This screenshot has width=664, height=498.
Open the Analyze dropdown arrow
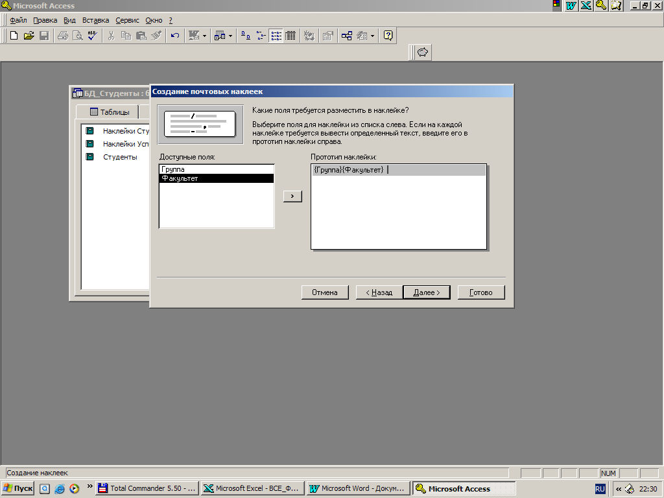tap(230, 36)
